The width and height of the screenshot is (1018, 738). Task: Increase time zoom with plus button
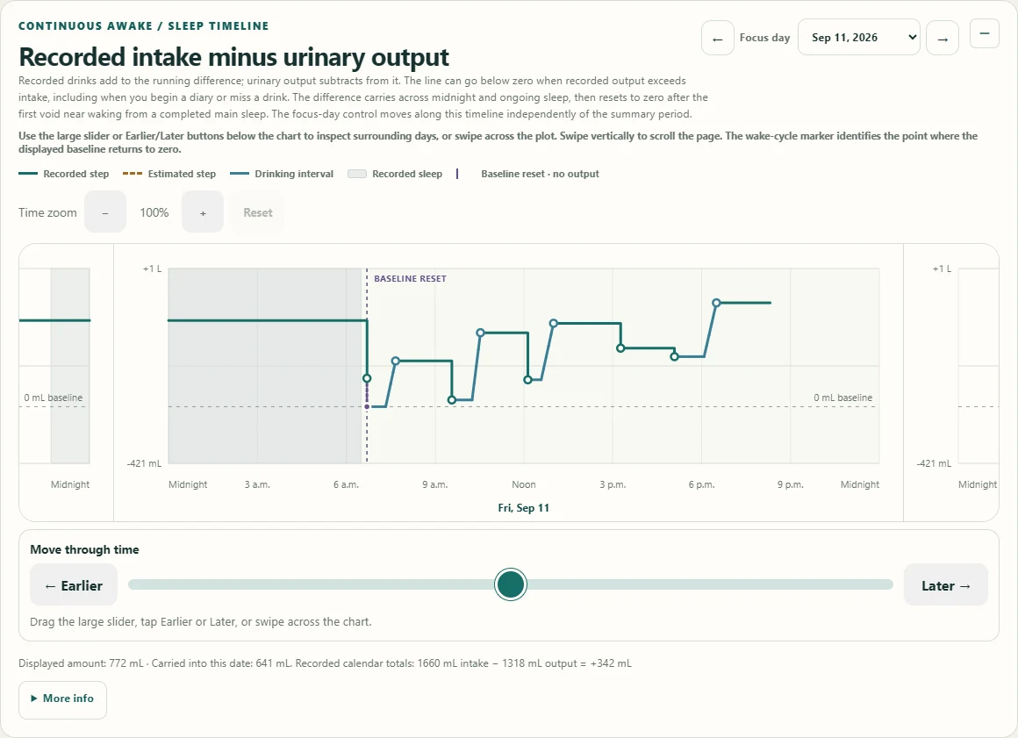tap(203, 212)
